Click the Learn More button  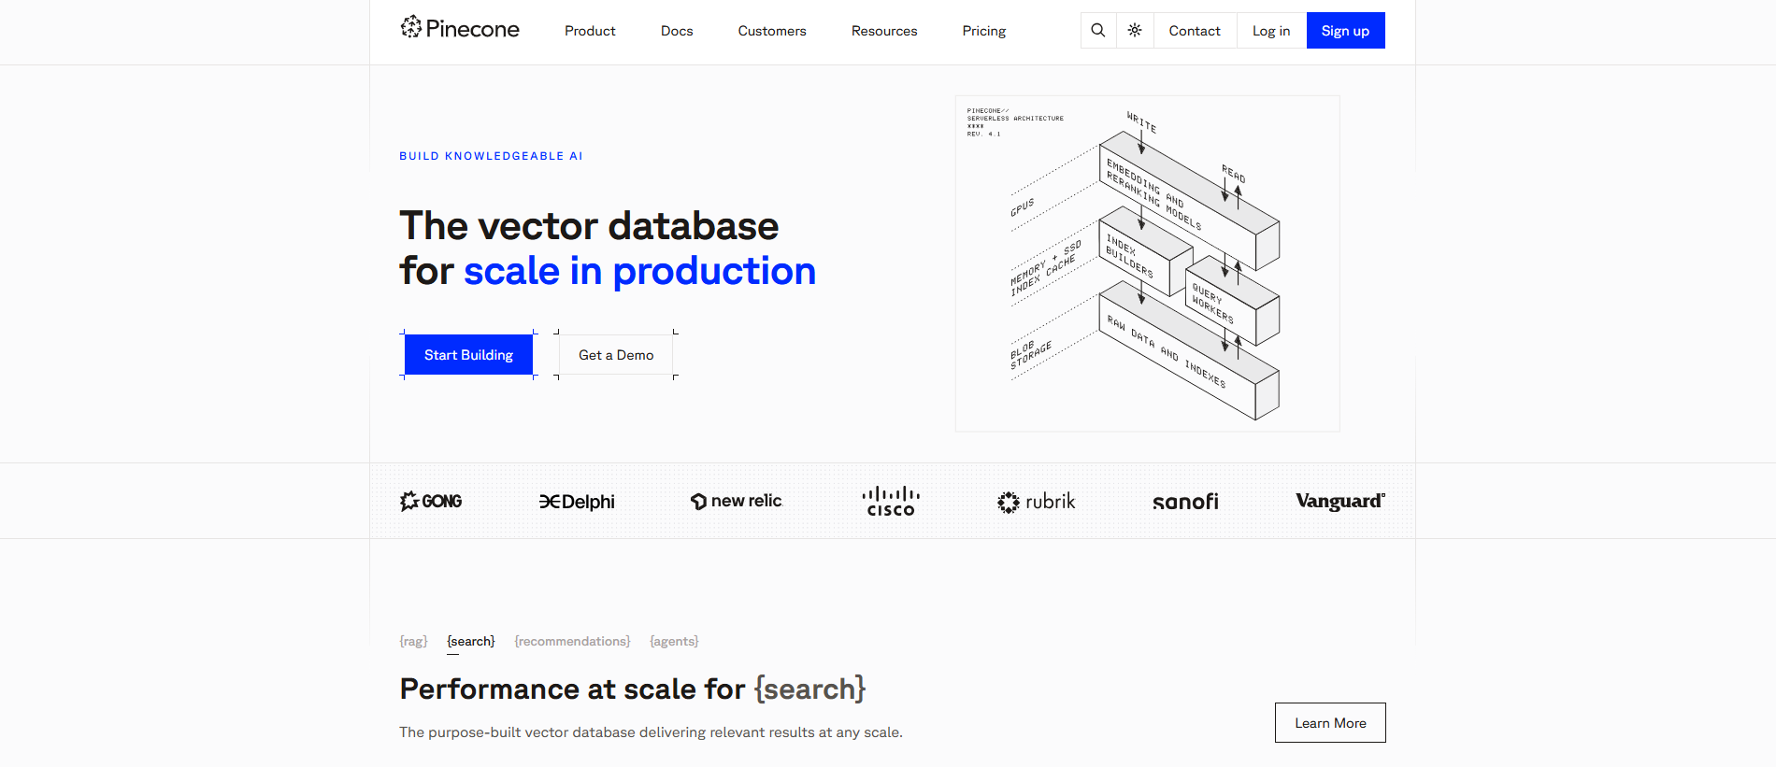(1330, 723)
